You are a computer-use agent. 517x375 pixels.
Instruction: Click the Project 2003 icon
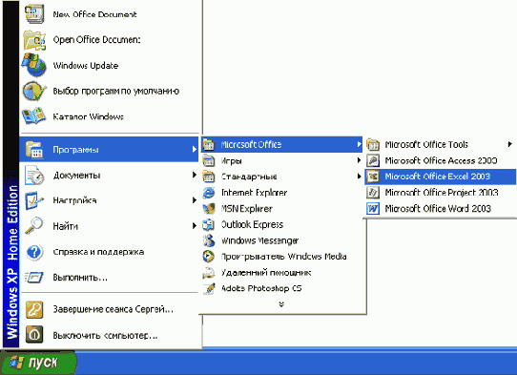pos(373,193)
